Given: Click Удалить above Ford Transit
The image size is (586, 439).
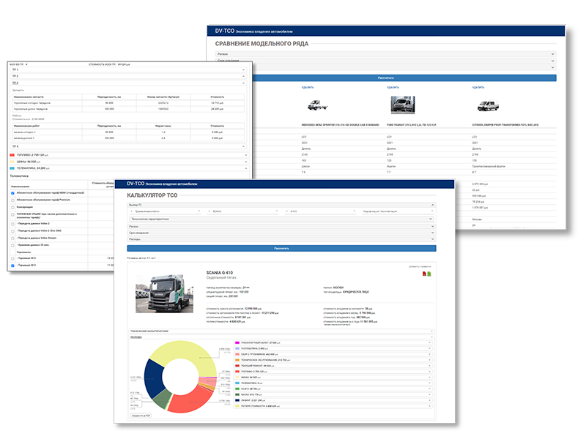Looking at the screenshot, I should point(393,87).
